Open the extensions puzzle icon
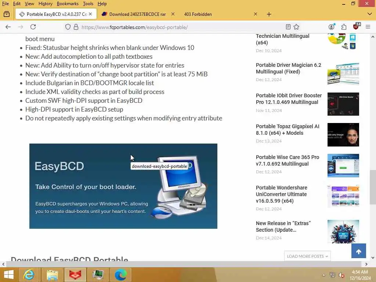Viewport: 376px width, 282px height. coord(344,27)
